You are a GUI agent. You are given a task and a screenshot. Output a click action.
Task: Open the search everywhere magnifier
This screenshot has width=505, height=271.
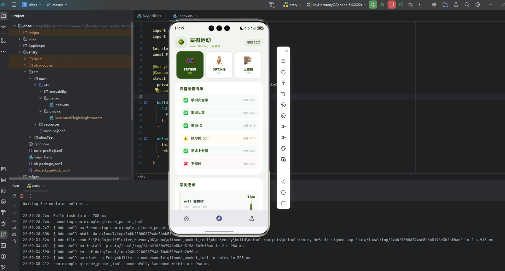coord(467,5)
